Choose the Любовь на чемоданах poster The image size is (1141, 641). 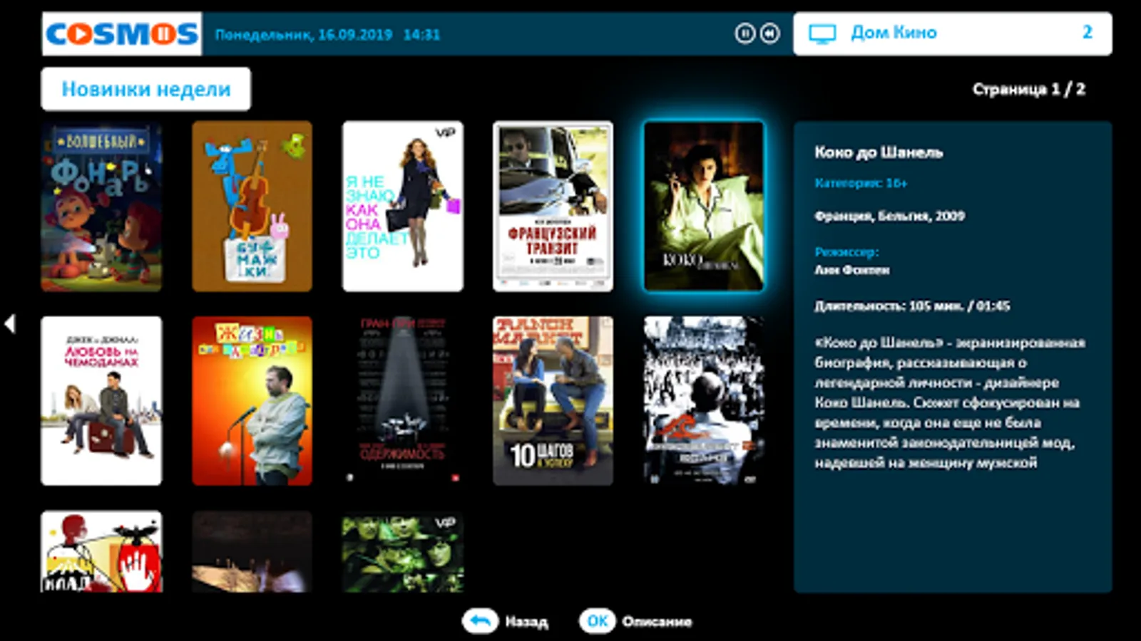[x=101, y=401]
